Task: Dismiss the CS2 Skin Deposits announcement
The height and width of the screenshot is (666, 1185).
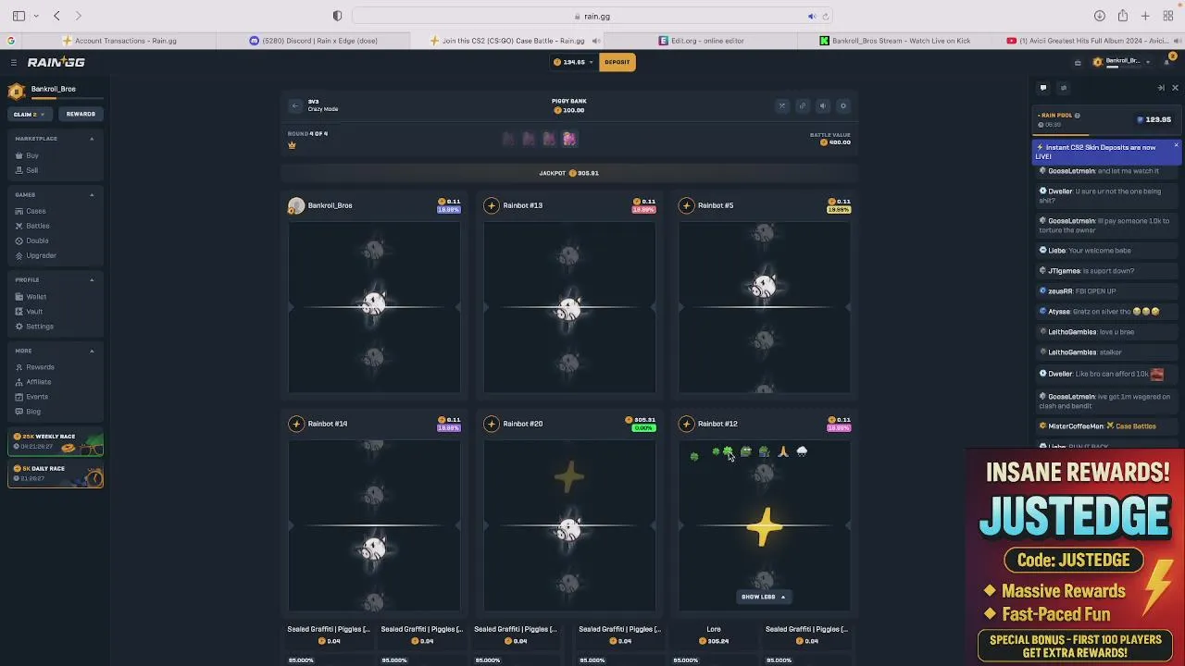Action: coord(1176,146)
